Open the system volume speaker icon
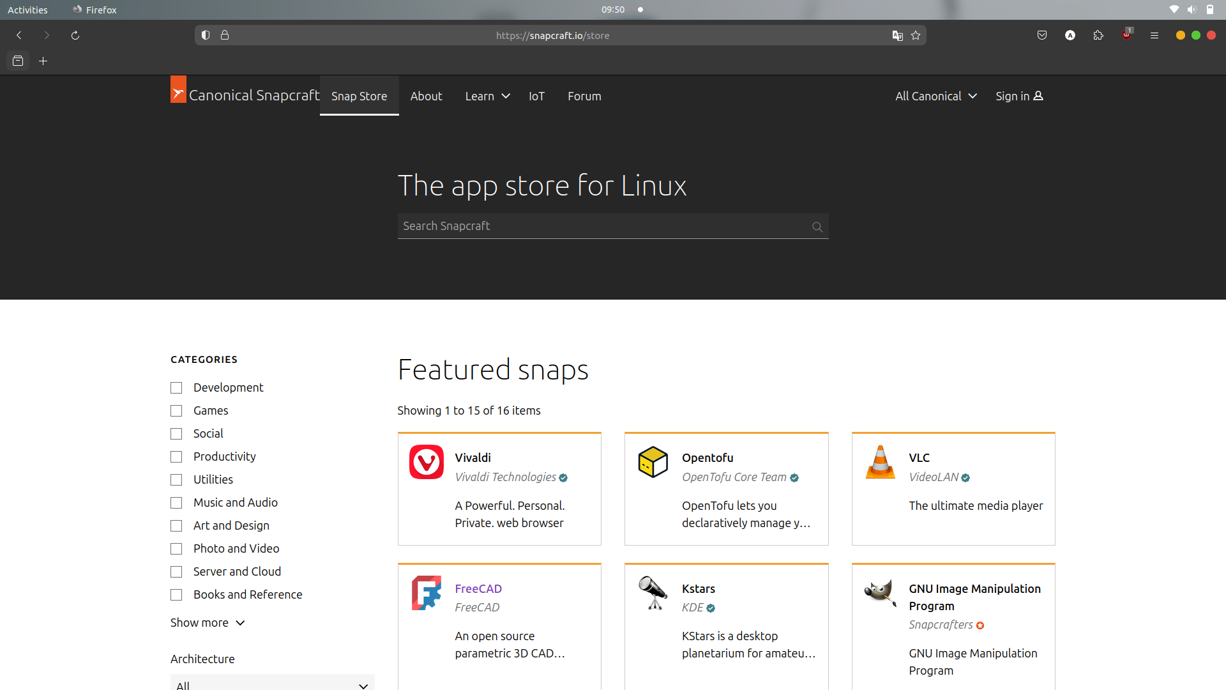The image size is (1226, 690). pos(1192,10)
